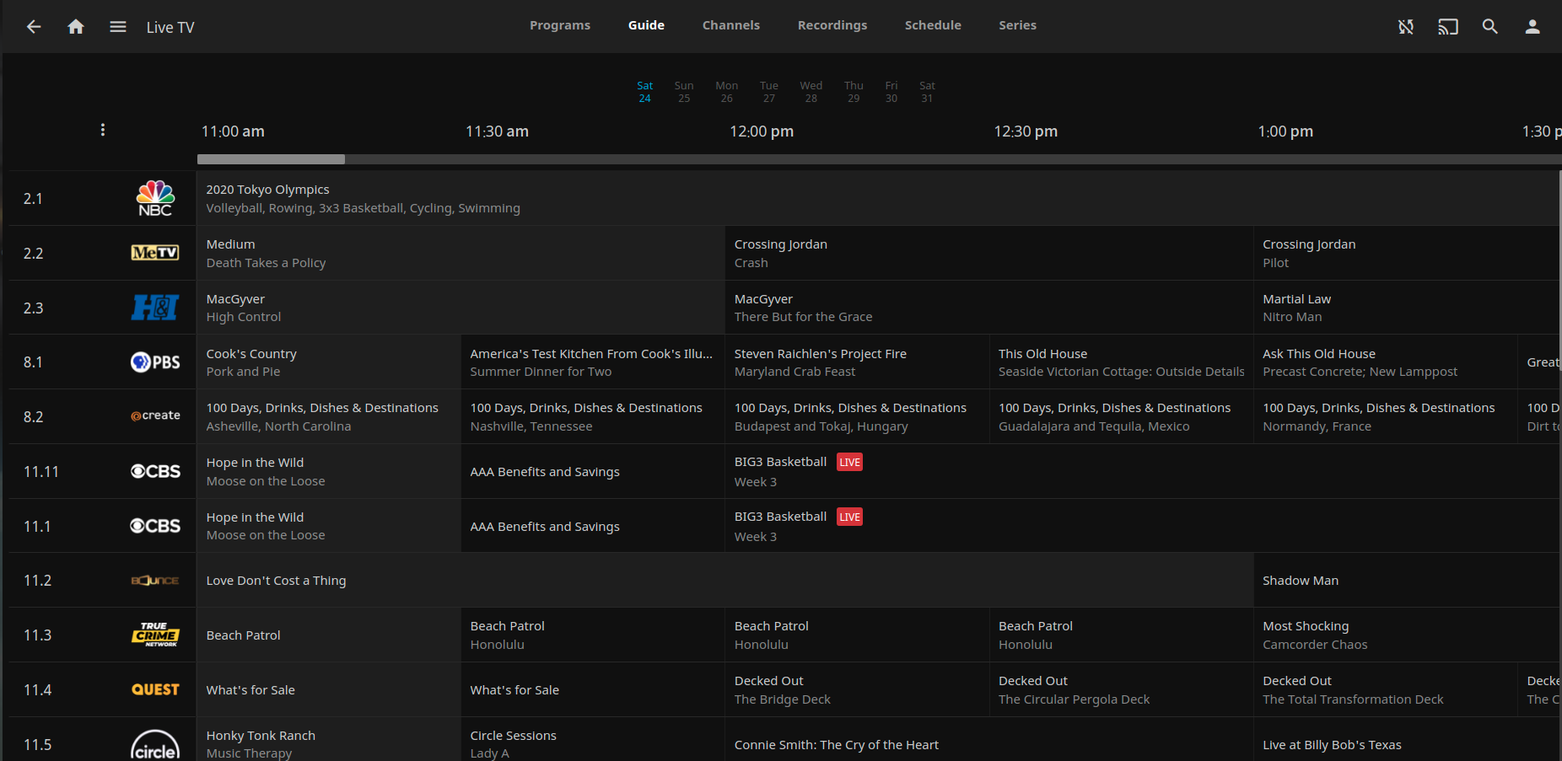Open Medium Death Takes a Policy
The height and width of the screenshot is (761, 1562).
[461, 253]
